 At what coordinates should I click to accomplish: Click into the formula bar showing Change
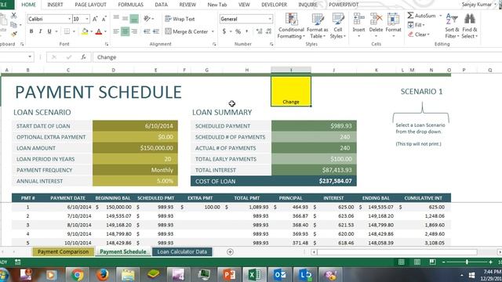(297, 57)
